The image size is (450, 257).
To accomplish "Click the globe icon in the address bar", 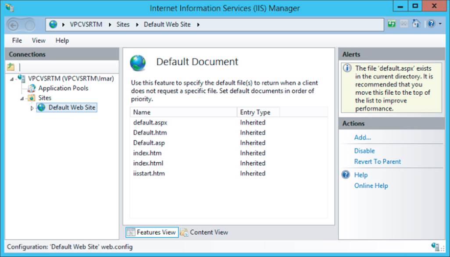I will [53, 25].
